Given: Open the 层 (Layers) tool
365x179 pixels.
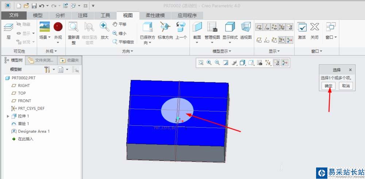Looking at the screenshot, I should 8,31.
